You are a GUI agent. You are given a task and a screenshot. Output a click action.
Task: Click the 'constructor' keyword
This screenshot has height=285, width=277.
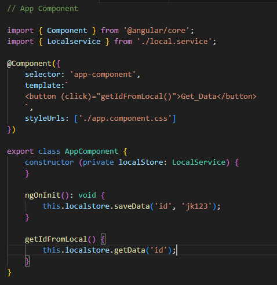point(49,162)
